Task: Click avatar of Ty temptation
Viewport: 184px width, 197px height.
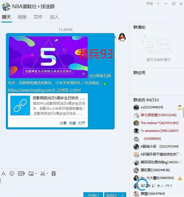Action: pos(136,131)
